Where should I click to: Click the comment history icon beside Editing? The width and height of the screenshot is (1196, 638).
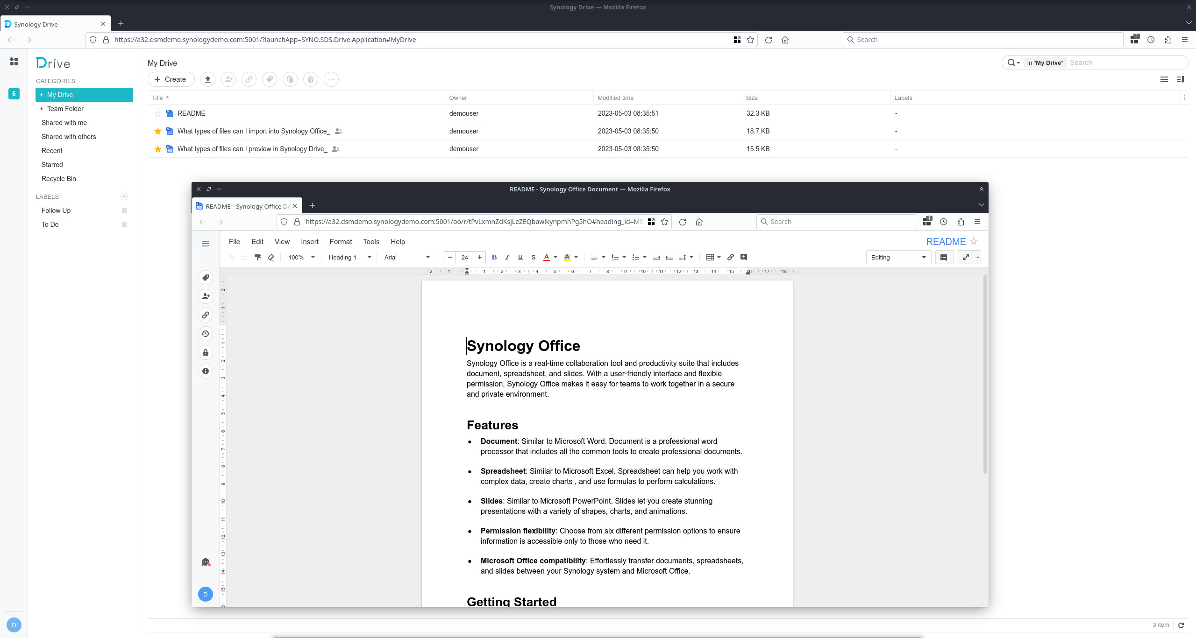pos(944,257)
